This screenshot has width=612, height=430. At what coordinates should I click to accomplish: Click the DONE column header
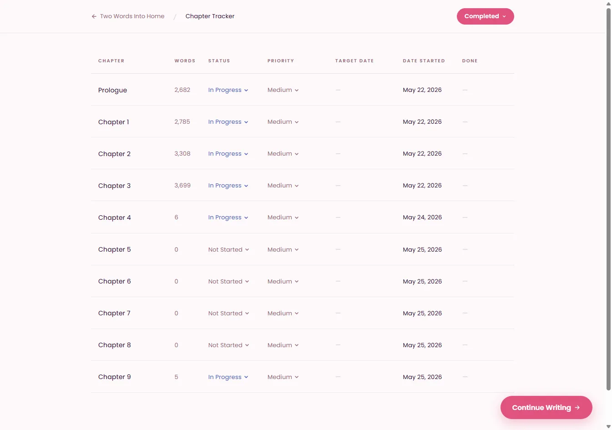click(470, 61)
